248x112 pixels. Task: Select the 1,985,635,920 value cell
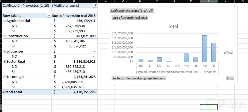pyautogui.click(x=74, y=87)
